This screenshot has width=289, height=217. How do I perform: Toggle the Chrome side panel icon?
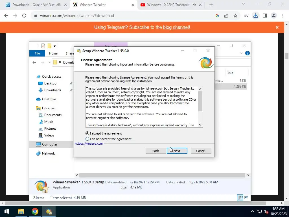coord(265,16)
